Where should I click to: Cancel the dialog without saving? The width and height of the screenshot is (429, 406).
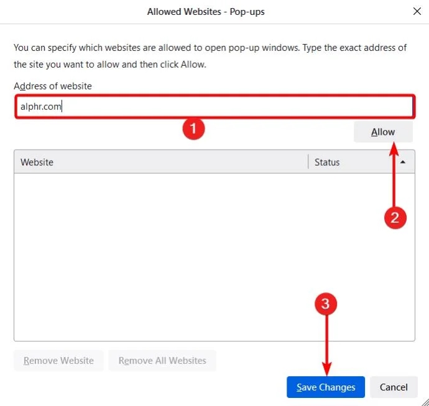pyautogui.click(x=394, y=387)
